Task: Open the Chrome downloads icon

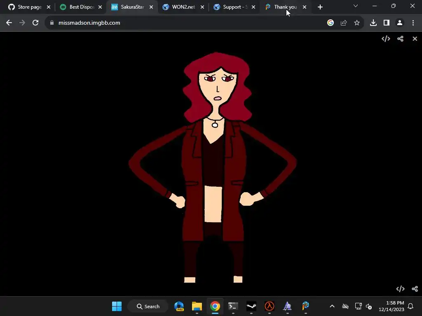Action: click(373, 23)
